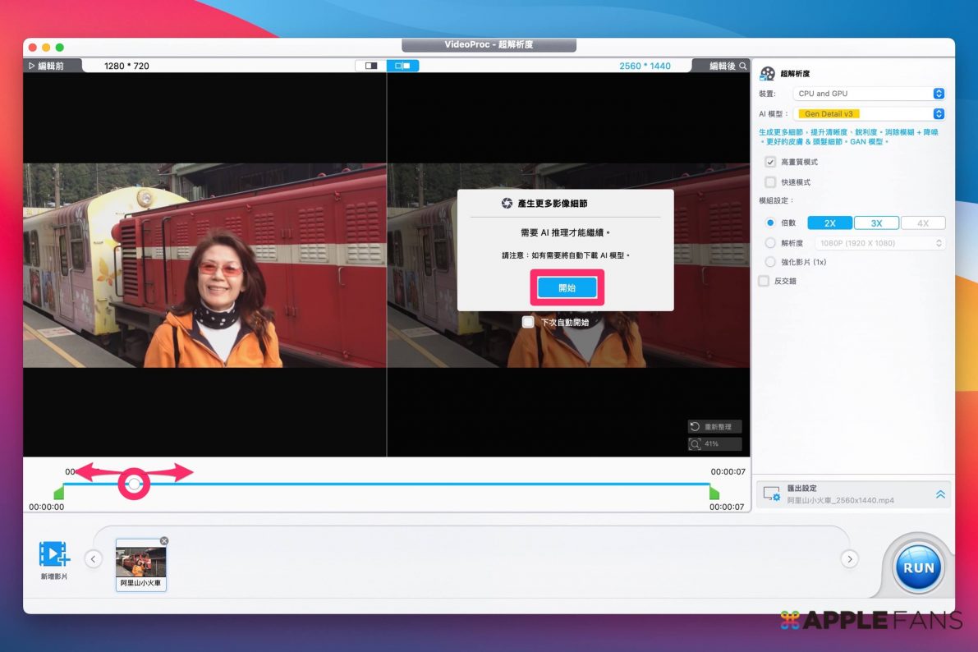Select the split-view comparison layout icon
Viewport: 978px width, 652px height.
[x=402, y=66]
